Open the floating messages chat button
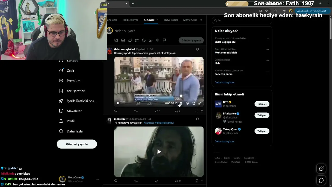Viewport: 332px width, 187px height. click(321, 180)
